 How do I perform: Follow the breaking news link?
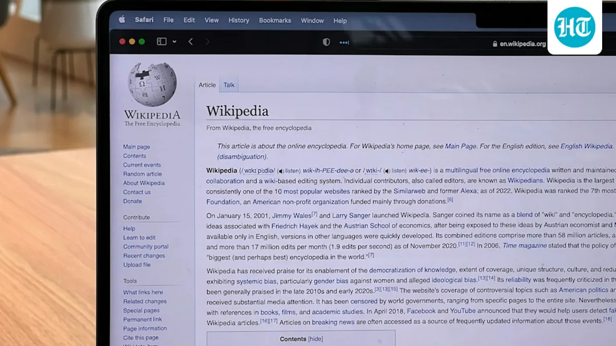[333, 322]
